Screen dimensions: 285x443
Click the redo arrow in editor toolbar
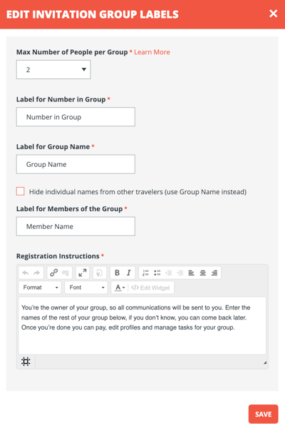tap(36, 273)
